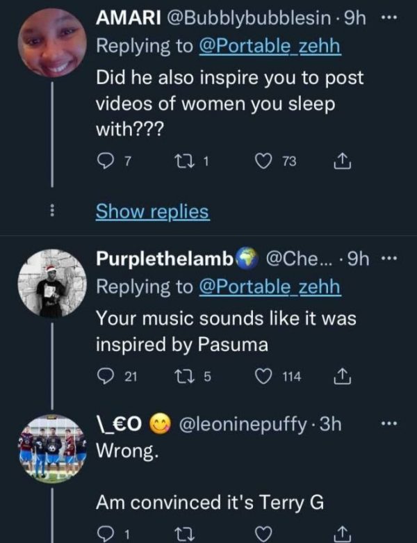Like Purplethelamb's tweet with 114 likes

click(x=263, y=376)
